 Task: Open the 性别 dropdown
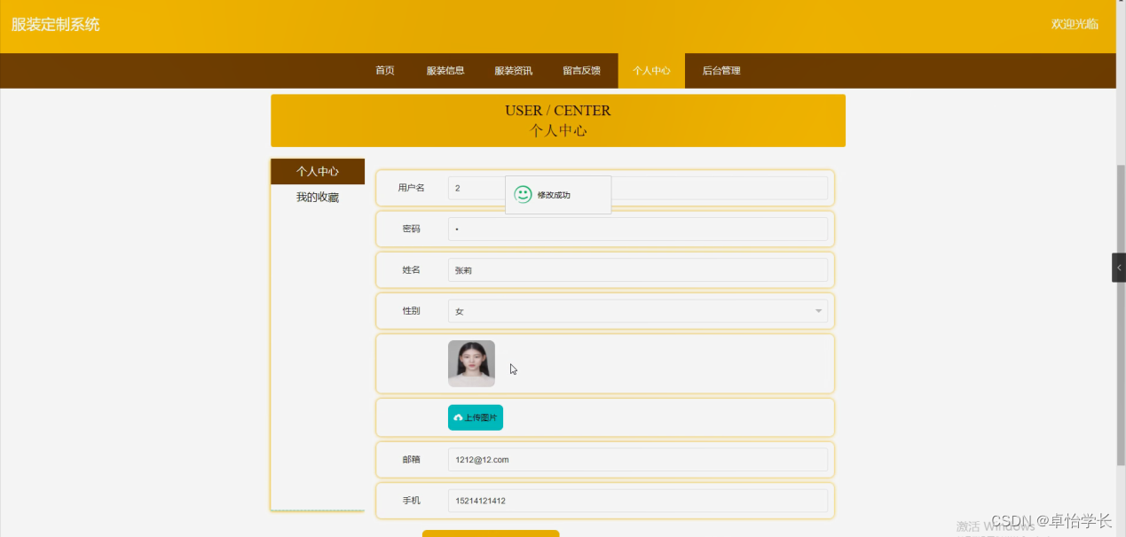[x=637, y=311]
